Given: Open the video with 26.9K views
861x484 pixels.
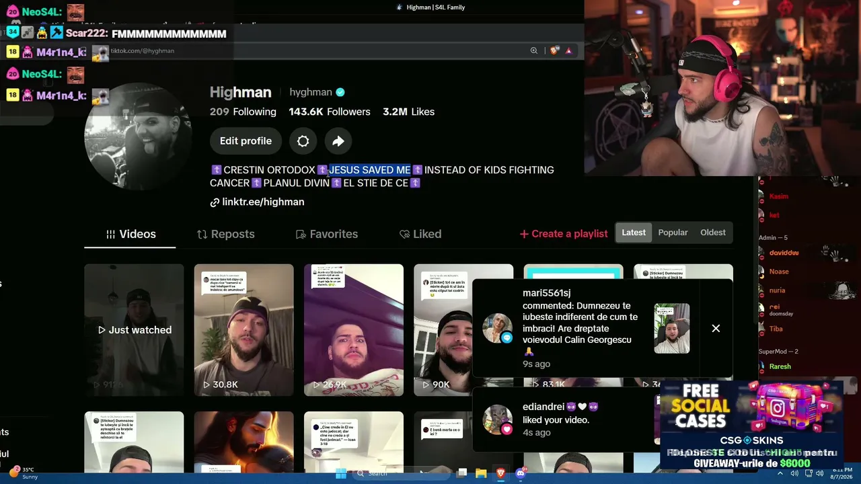Looking at the screenshot, I should point(354,330).
